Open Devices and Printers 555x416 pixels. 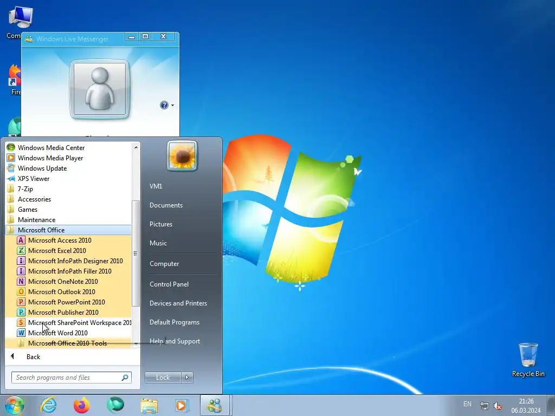coord(178,303)
